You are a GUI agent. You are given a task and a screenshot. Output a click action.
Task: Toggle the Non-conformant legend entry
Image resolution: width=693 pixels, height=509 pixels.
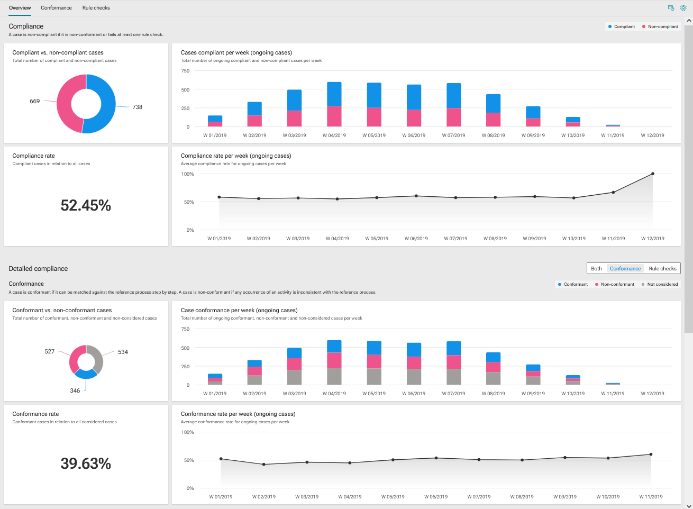[614, 284]
